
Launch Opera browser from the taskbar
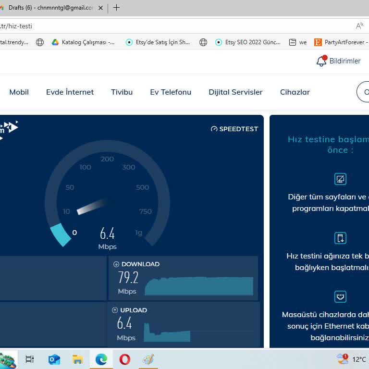124,359
